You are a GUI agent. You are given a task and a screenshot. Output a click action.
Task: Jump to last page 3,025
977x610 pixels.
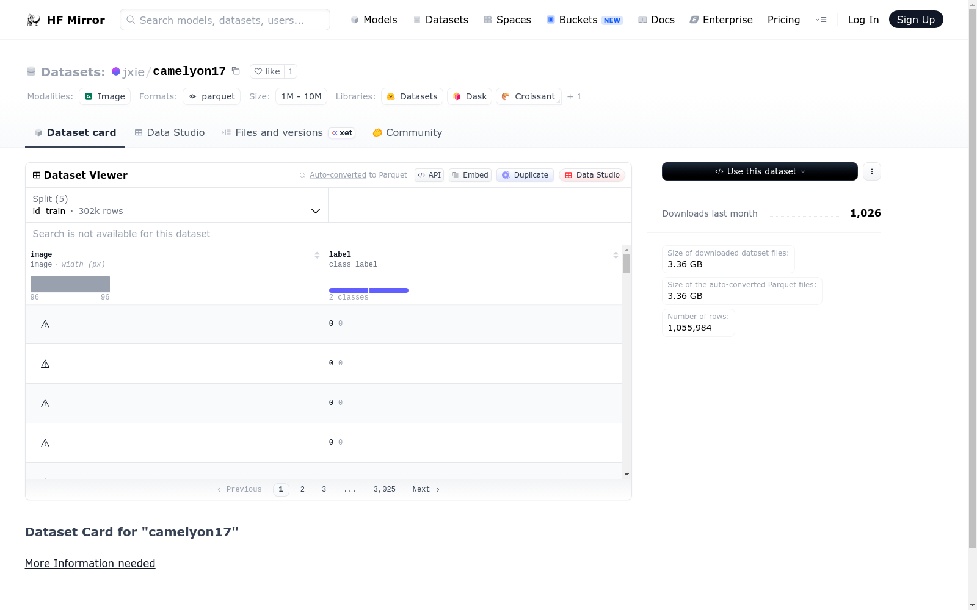coord(385,489)
